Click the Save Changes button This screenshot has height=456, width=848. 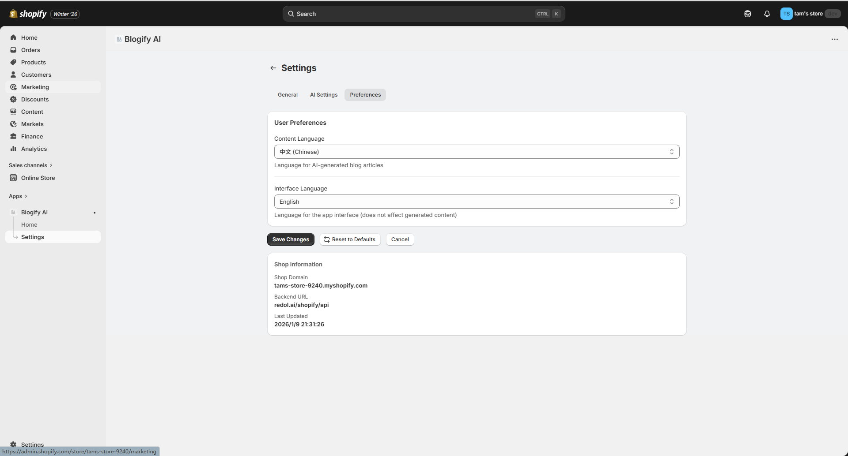point(291,239)
